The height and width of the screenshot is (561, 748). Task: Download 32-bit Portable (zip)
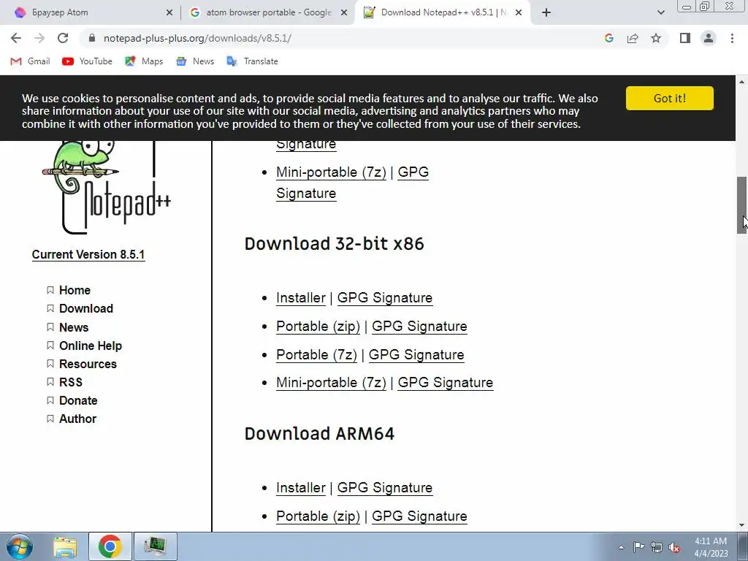318,327
